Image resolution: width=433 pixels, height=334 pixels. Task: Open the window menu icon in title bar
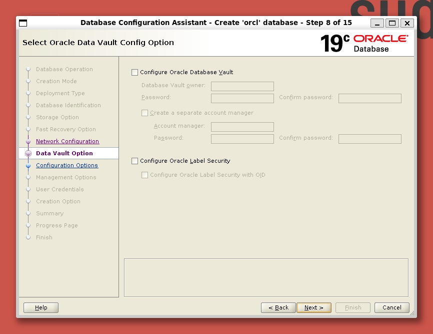[x=23, y=23]
